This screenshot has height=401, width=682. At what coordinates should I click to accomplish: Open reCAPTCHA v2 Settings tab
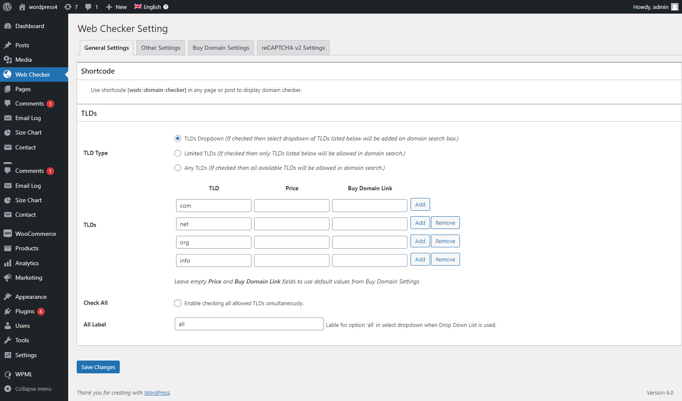pos(293,48)
